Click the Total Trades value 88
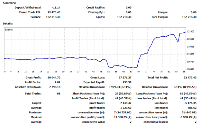201x124 pixels. tap(59, 93)
